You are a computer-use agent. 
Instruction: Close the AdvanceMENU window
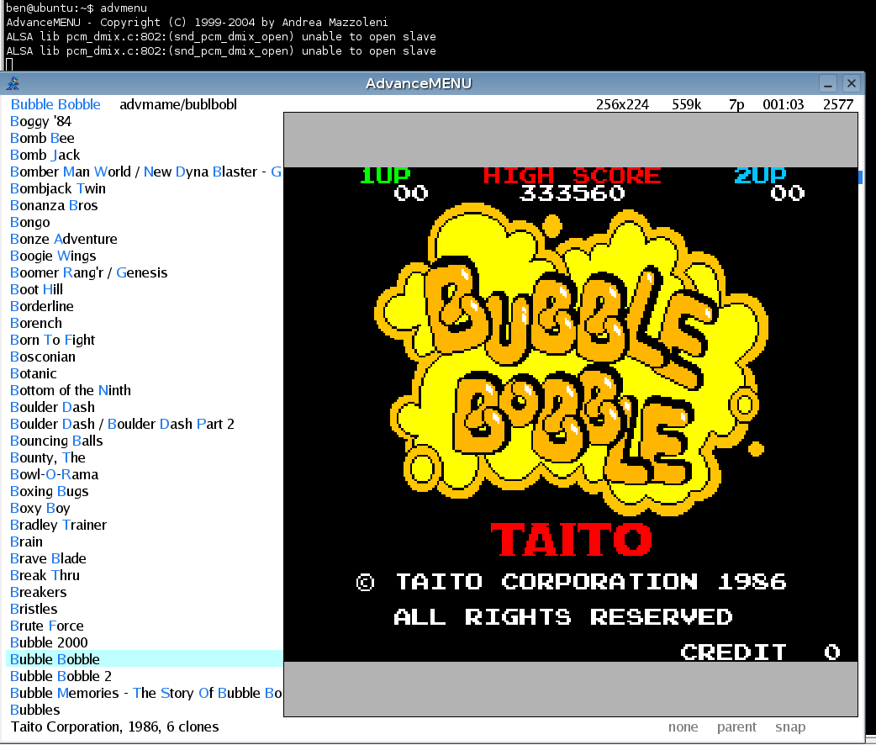point(851,84)
